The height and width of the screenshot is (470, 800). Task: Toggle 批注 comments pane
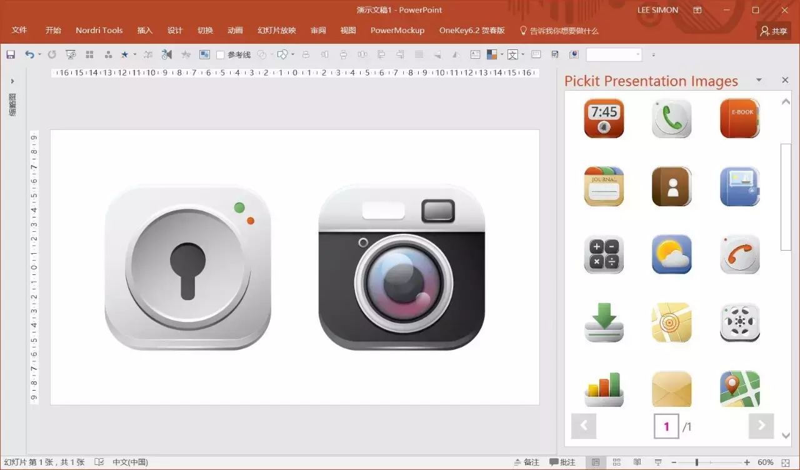click(x=562, y=462)
